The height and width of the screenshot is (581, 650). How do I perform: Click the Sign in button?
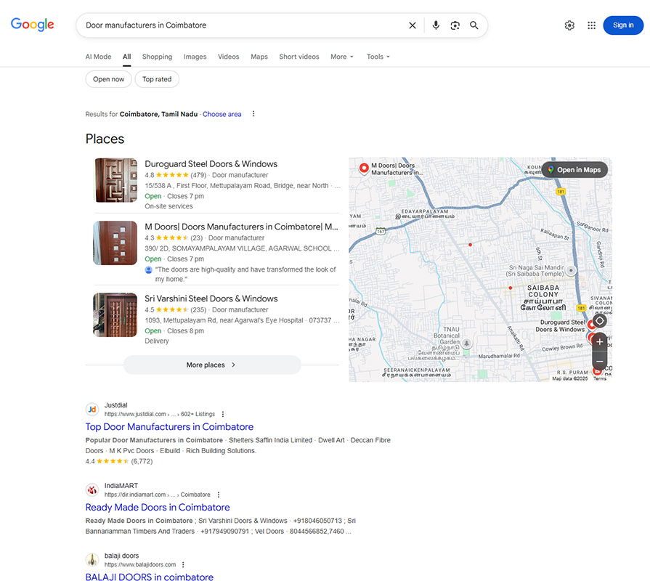622,25
